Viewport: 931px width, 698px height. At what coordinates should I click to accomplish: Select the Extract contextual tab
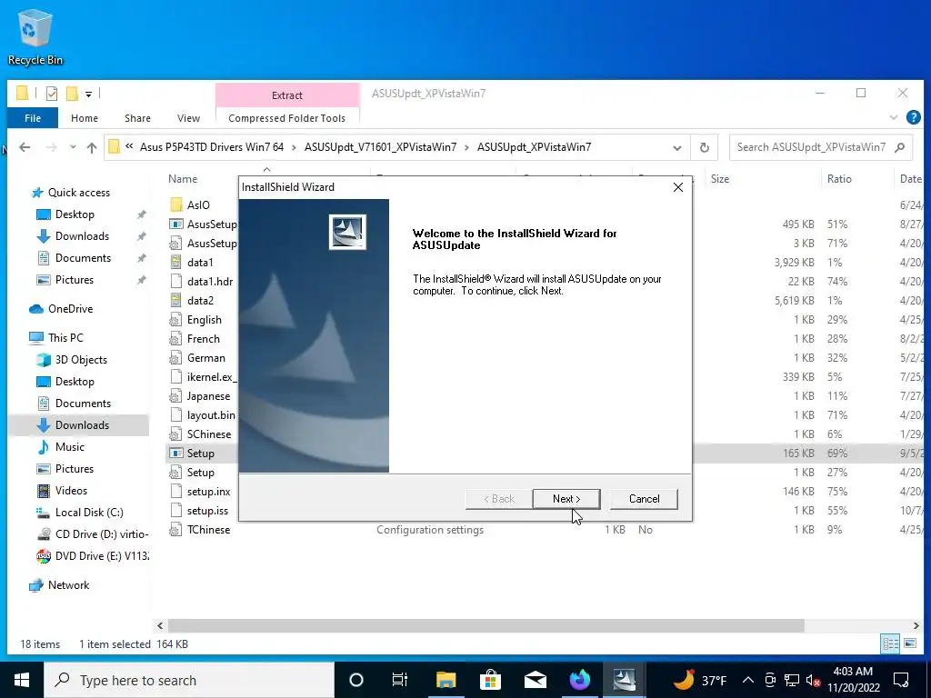click(x=286, y=95)
